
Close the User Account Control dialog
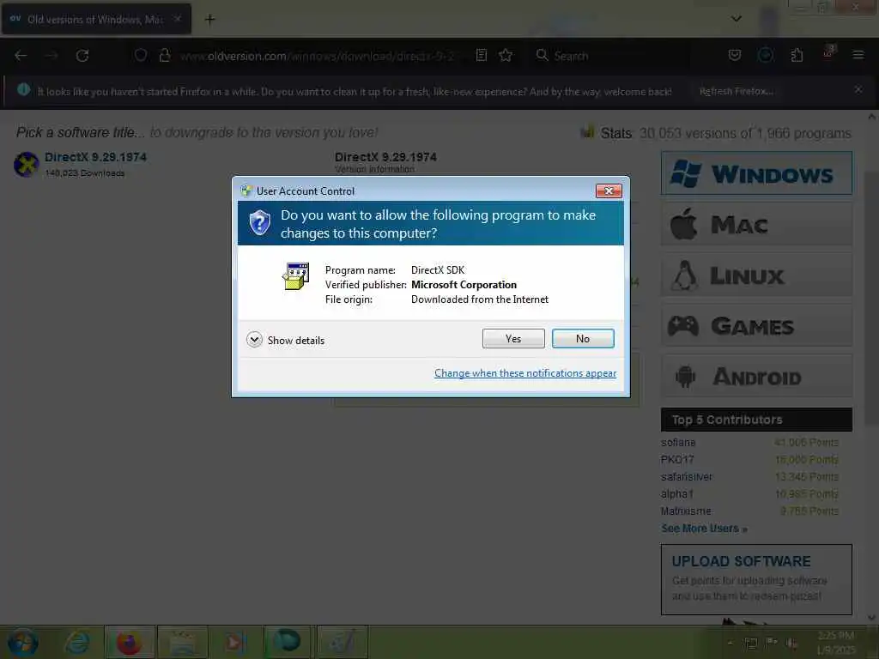609,191
